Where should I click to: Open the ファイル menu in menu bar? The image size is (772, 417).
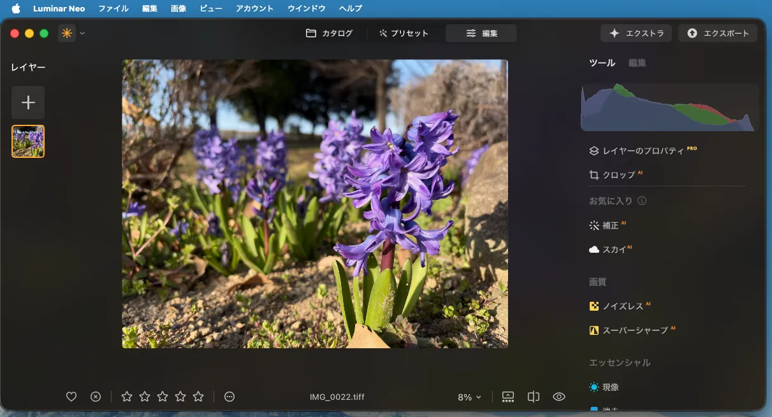[x=113, y=8]
